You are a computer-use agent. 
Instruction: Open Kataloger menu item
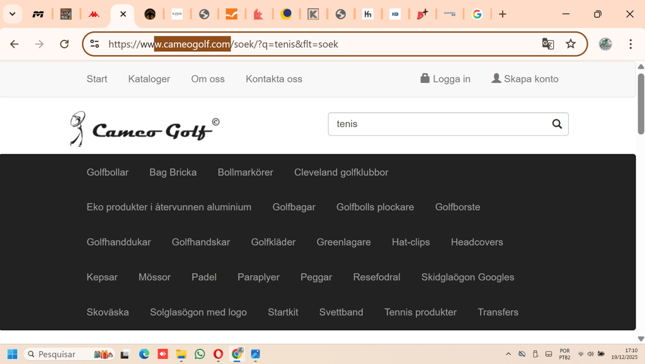pos(149,79)
